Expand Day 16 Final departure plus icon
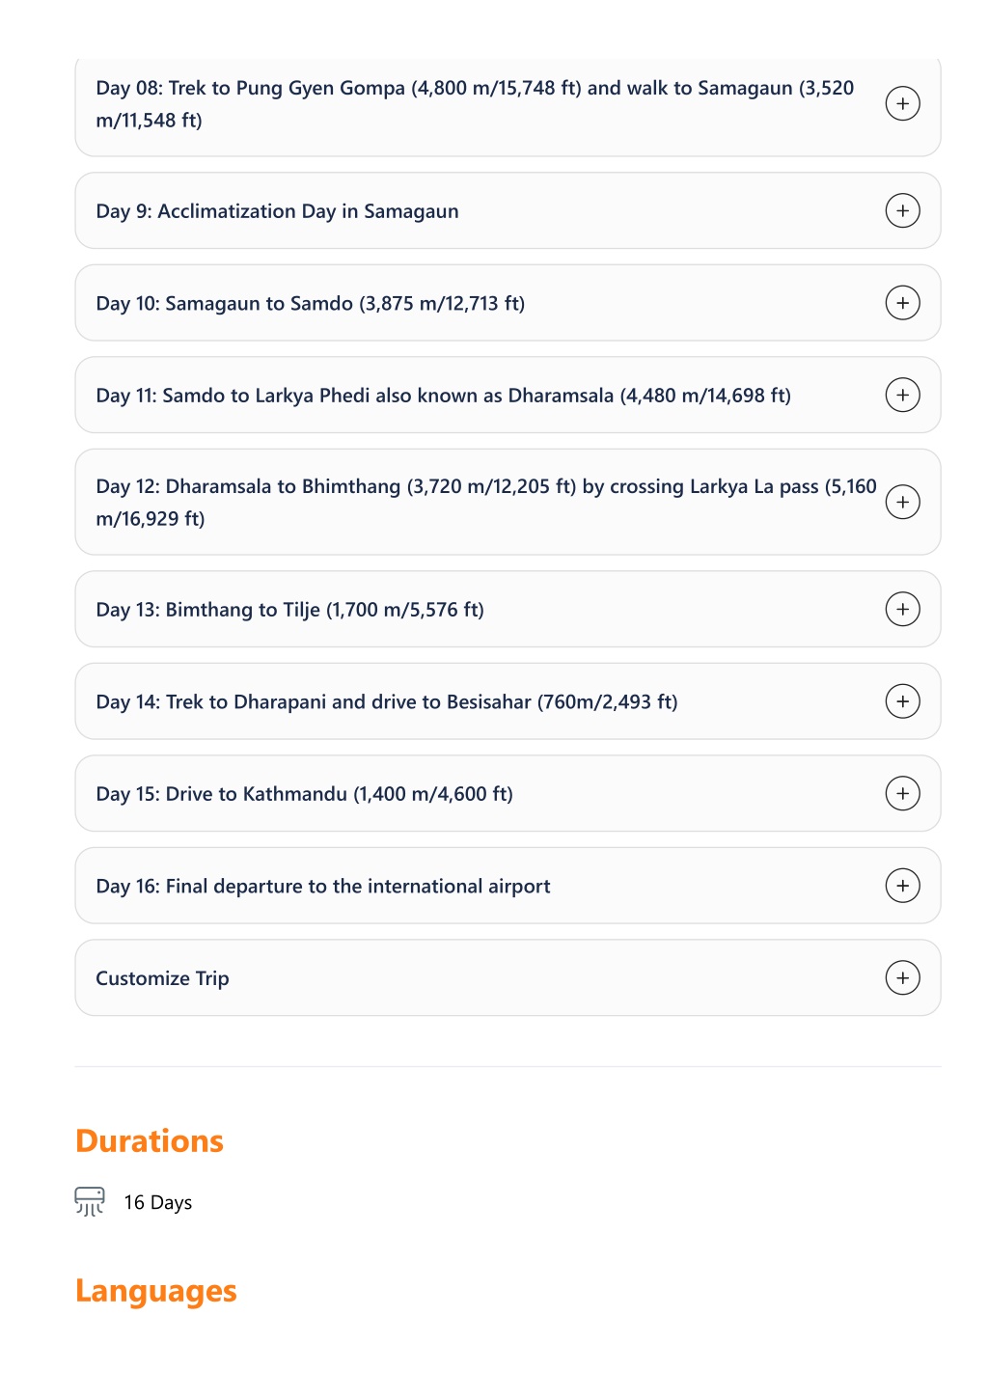 [x=902, y=886]
